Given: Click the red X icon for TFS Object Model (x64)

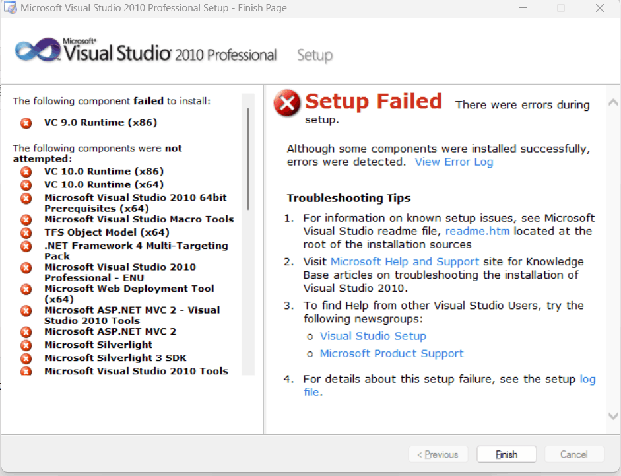Looking at the screenshot, I should point(26,232).
